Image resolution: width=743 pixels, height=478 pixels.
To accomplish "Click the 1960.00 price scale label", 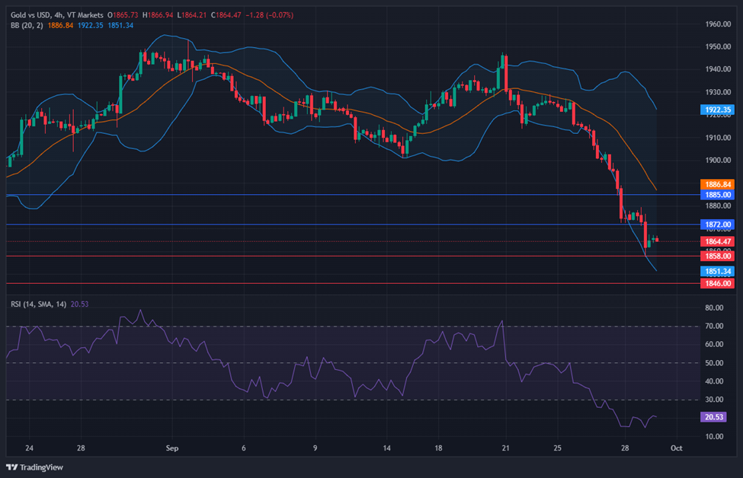I will click(x=717, y=24).
